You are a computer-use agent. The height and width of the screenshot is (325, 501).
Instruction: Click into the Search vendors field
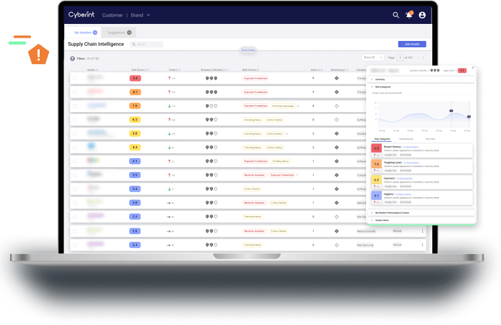pos(147,44)
